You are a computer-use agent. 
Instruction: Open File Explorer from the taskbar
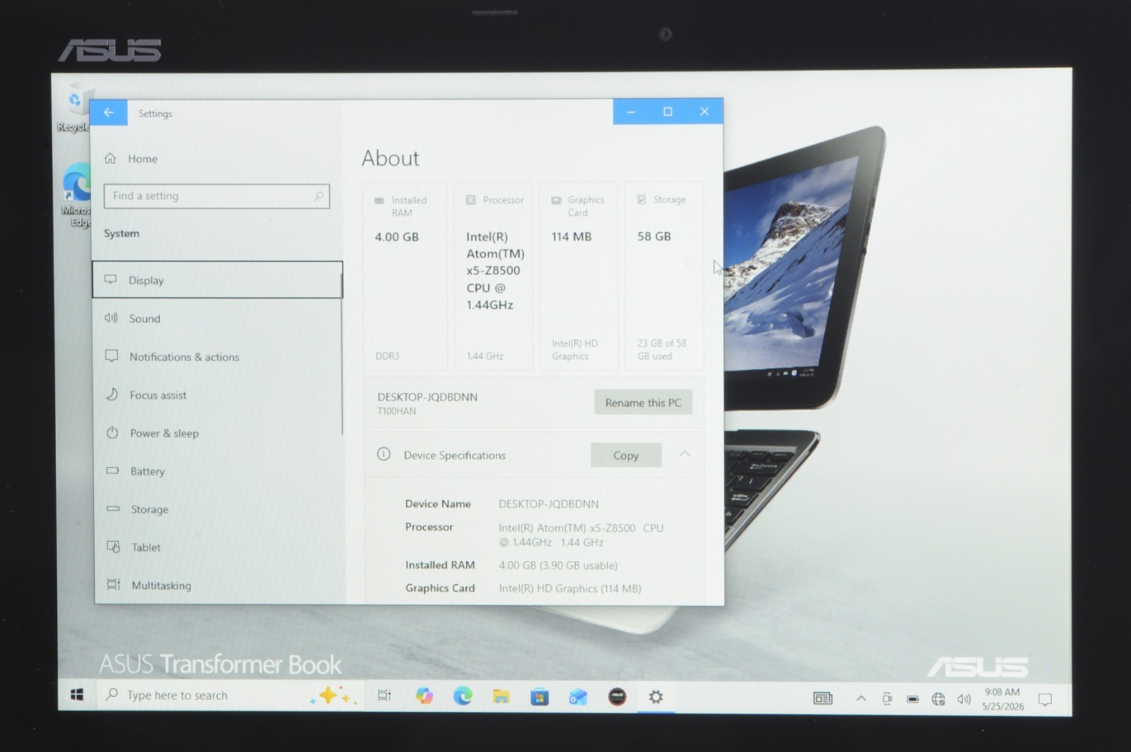pos(501,697)
